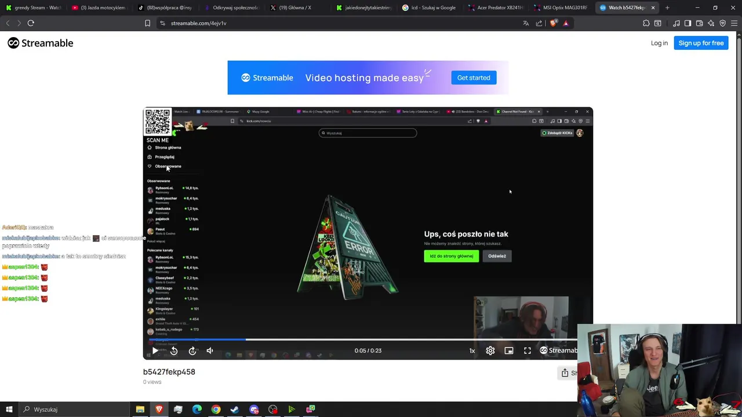Image resolution: width=742 pixels, height=417 pixels.
Task: Open Brave VPN shield icon
Action: [x=722, y=23]
